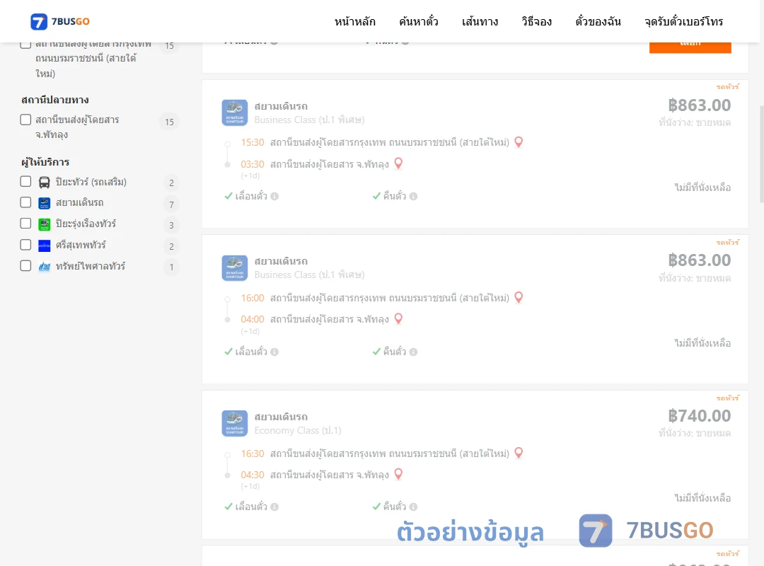Image resolution: width=764 pixels, height=566 pixels.
Task: Open map pin for 15:30 departure station
Action: click(x=519, y=142)
